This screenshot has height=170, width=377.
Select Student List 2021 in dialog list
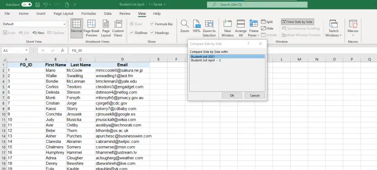(227, 57)
